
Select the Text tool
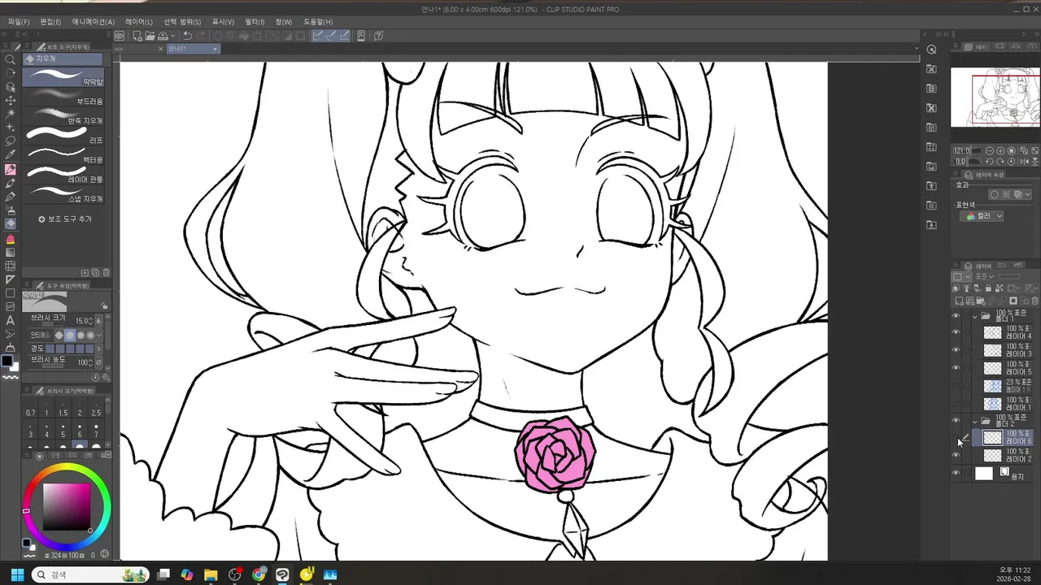[11, 321]
